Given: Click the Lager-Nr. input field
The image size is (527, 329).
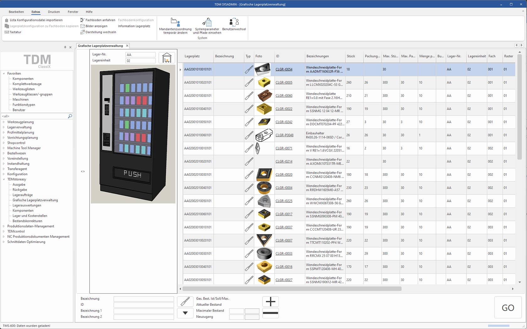Looking at the screenshot, I should tap(140, 55).
